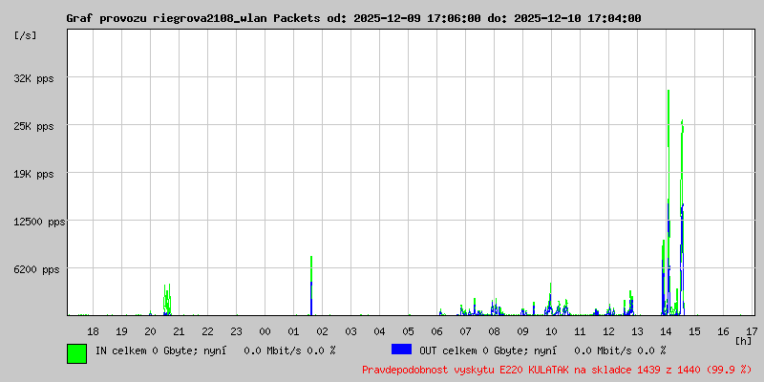
Task: Select the '19K pps' y-axis label
Action: [33, 174]
